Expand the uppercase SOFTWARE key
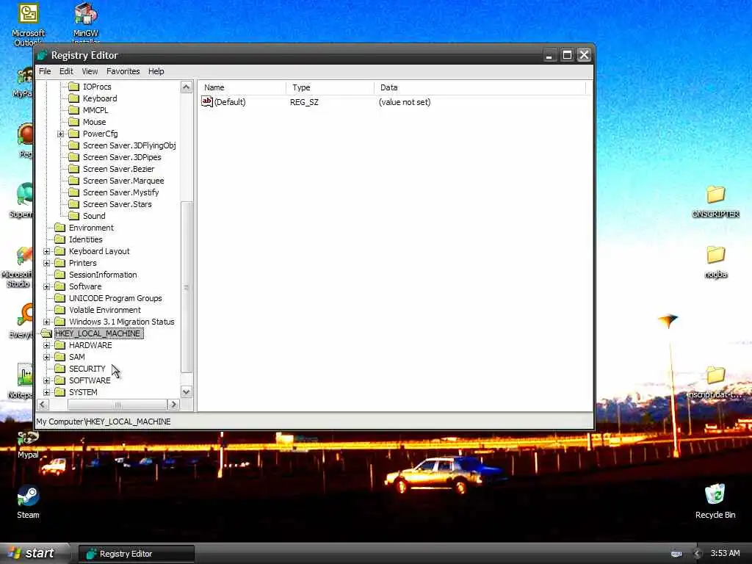This screenshot has height=564, width=752. (46, 380)
